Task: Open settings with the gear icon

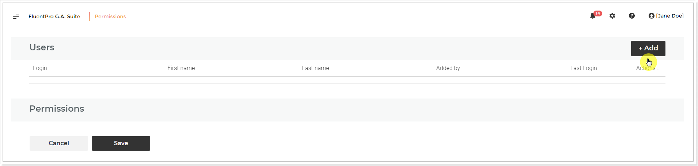Action: tap(612, 16)
